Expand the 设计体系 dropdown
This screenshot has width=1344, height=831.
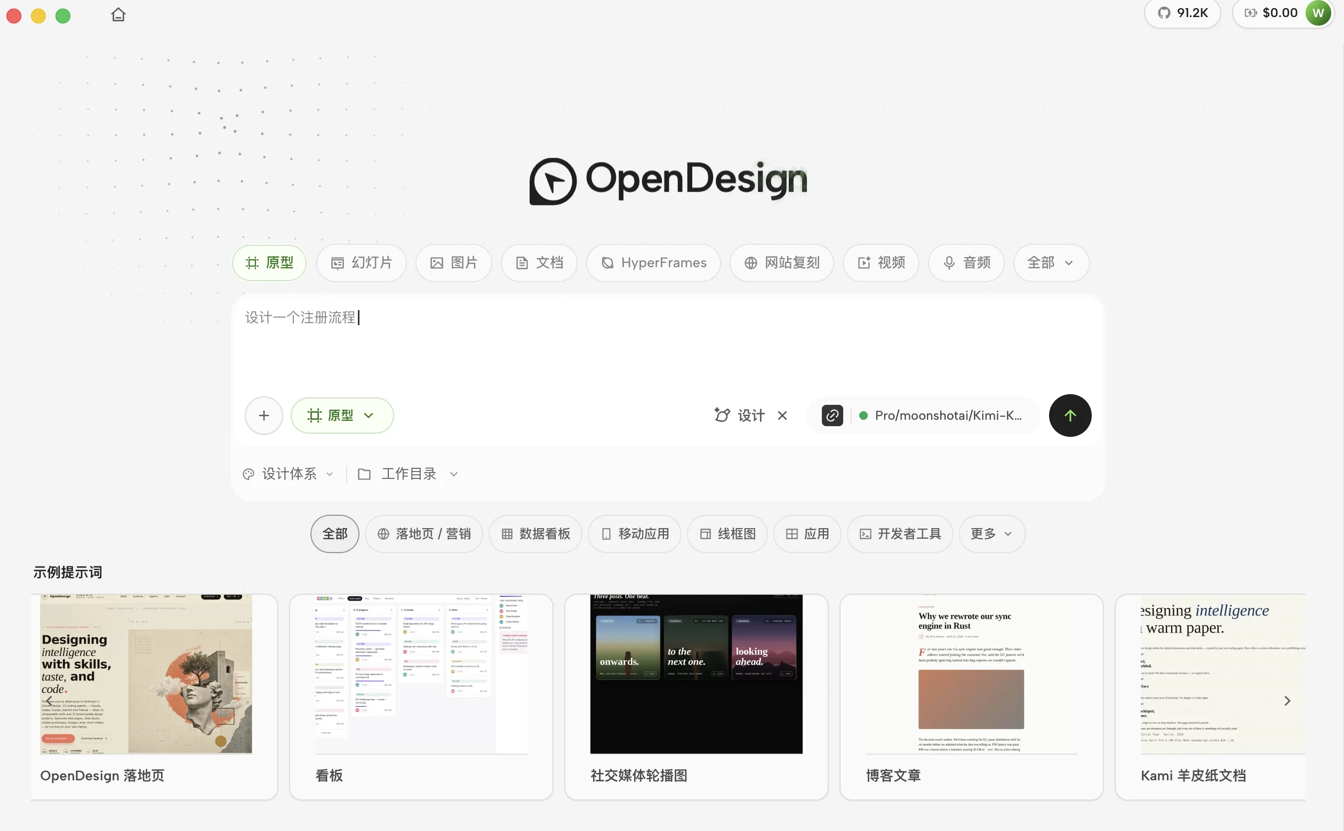[x=289, y=474]
